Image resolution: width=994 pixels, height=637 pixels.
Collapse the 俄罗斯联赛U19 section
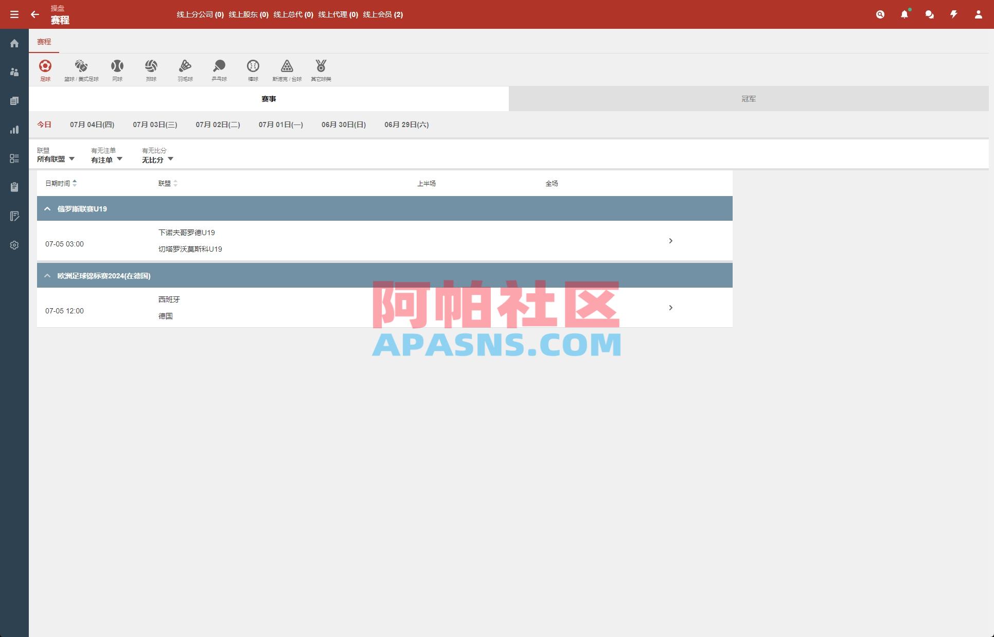click(x=47, y=208)
